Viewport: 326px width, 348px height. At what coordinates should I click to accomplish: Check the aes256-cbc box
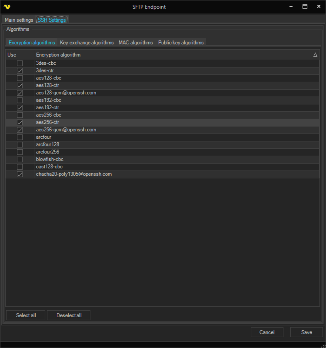20,115
